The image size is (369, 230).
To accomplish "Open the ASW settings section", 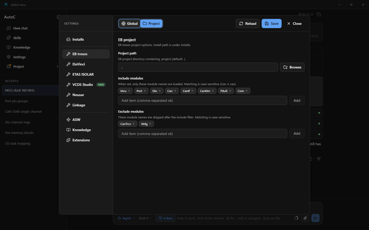I will (x=86, y=120).
